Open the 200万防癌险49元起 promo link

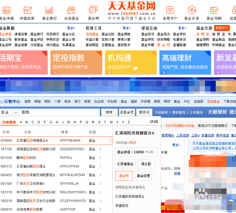180,126
